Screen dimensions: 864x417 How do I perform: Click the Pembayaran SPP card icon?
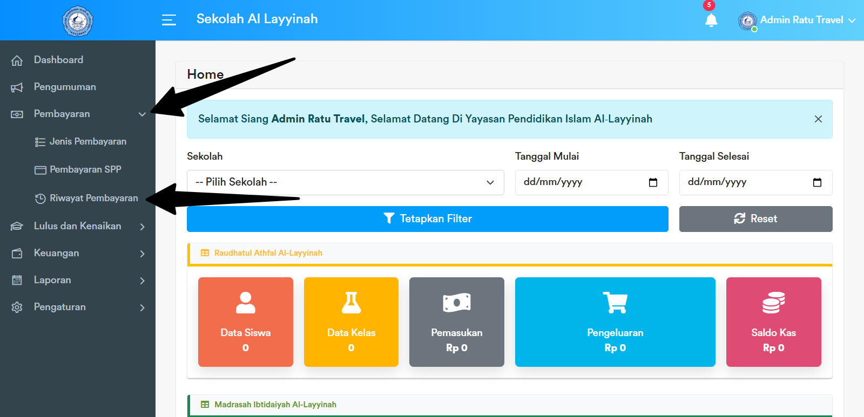[x=40, y=170]
